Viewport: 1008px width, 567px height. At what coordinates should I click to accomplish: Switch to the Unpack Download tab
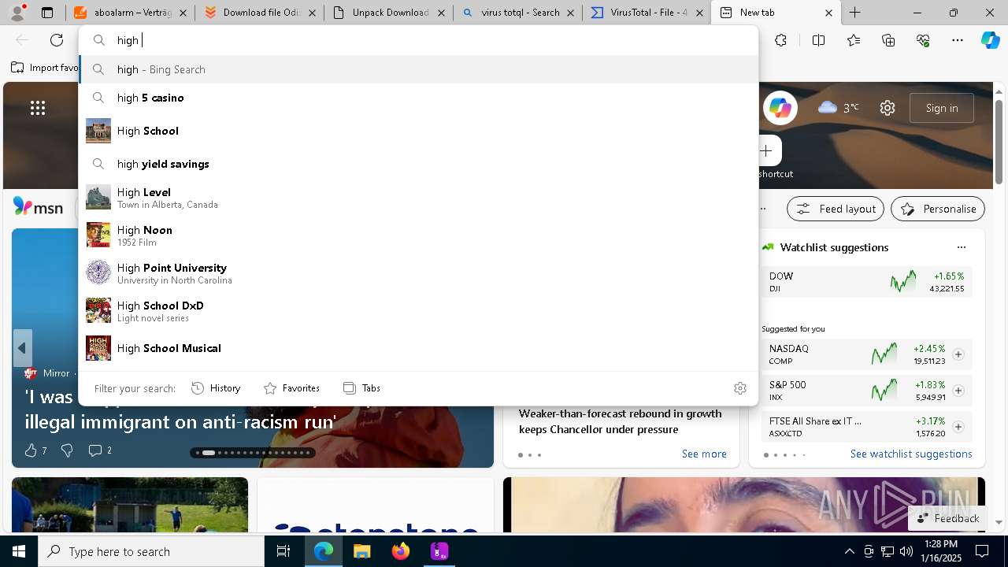(x=388, y=13)
